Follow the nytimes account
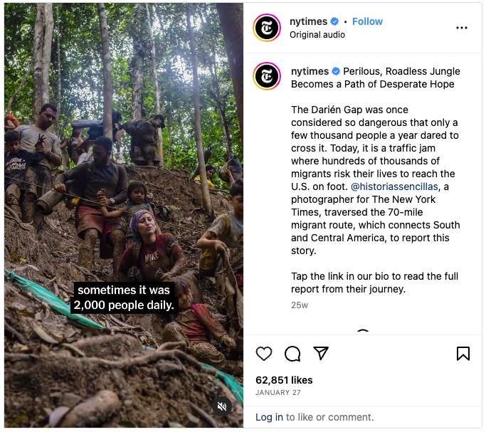The height and width of the screenshot is (432, 486). tap(367, 21)
